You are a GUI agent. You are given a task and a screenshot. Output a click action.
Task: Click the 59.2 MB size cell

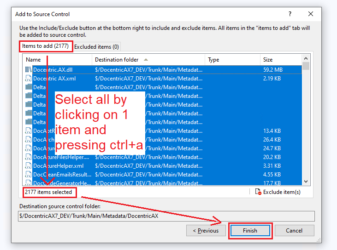(273, 69)
